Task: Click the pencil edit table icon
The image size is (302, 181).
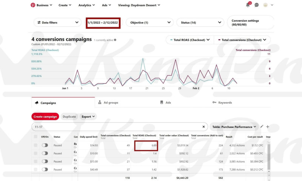Action: 262,127
